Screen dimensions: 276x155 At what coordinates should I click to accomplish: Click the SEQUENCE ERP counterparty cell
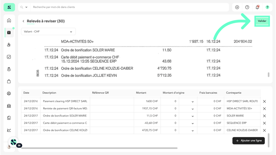[242, 123]
